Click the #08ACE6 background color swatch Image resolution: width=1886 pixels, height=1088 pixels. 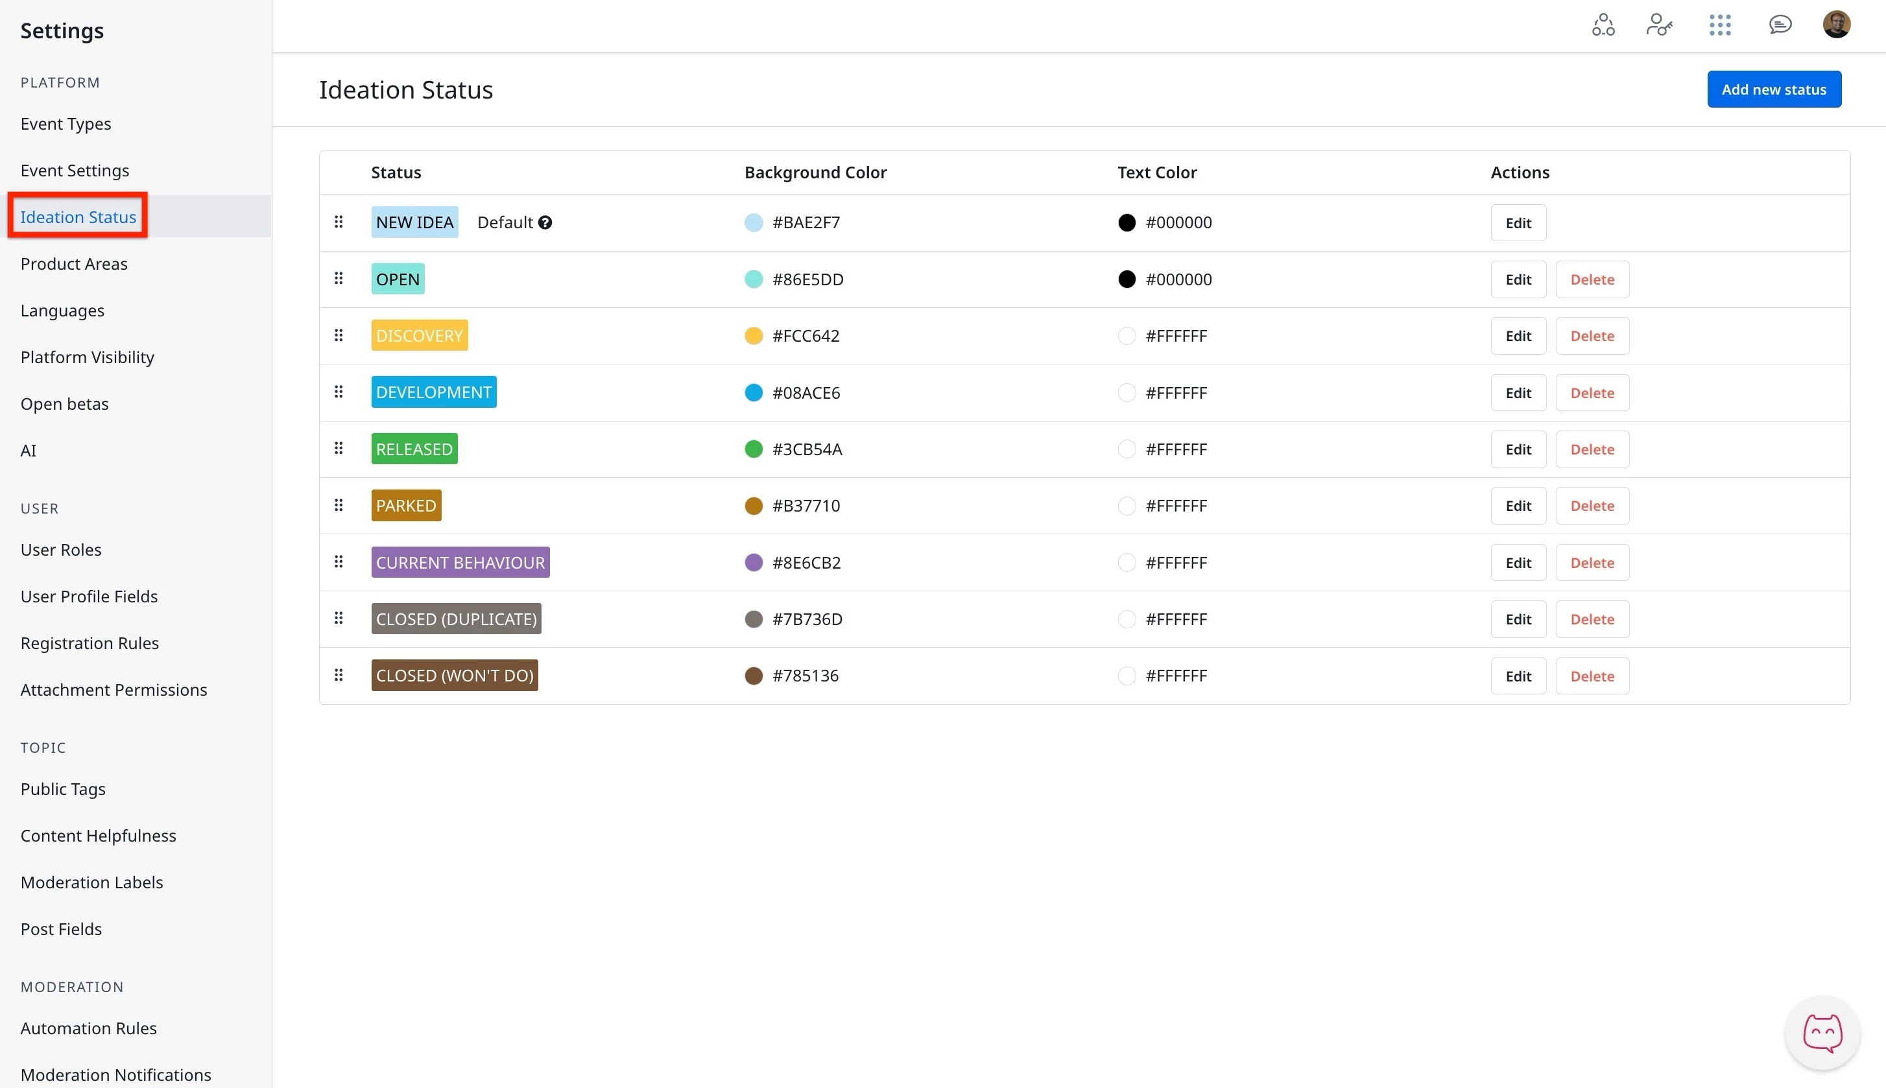pos(753,393)
